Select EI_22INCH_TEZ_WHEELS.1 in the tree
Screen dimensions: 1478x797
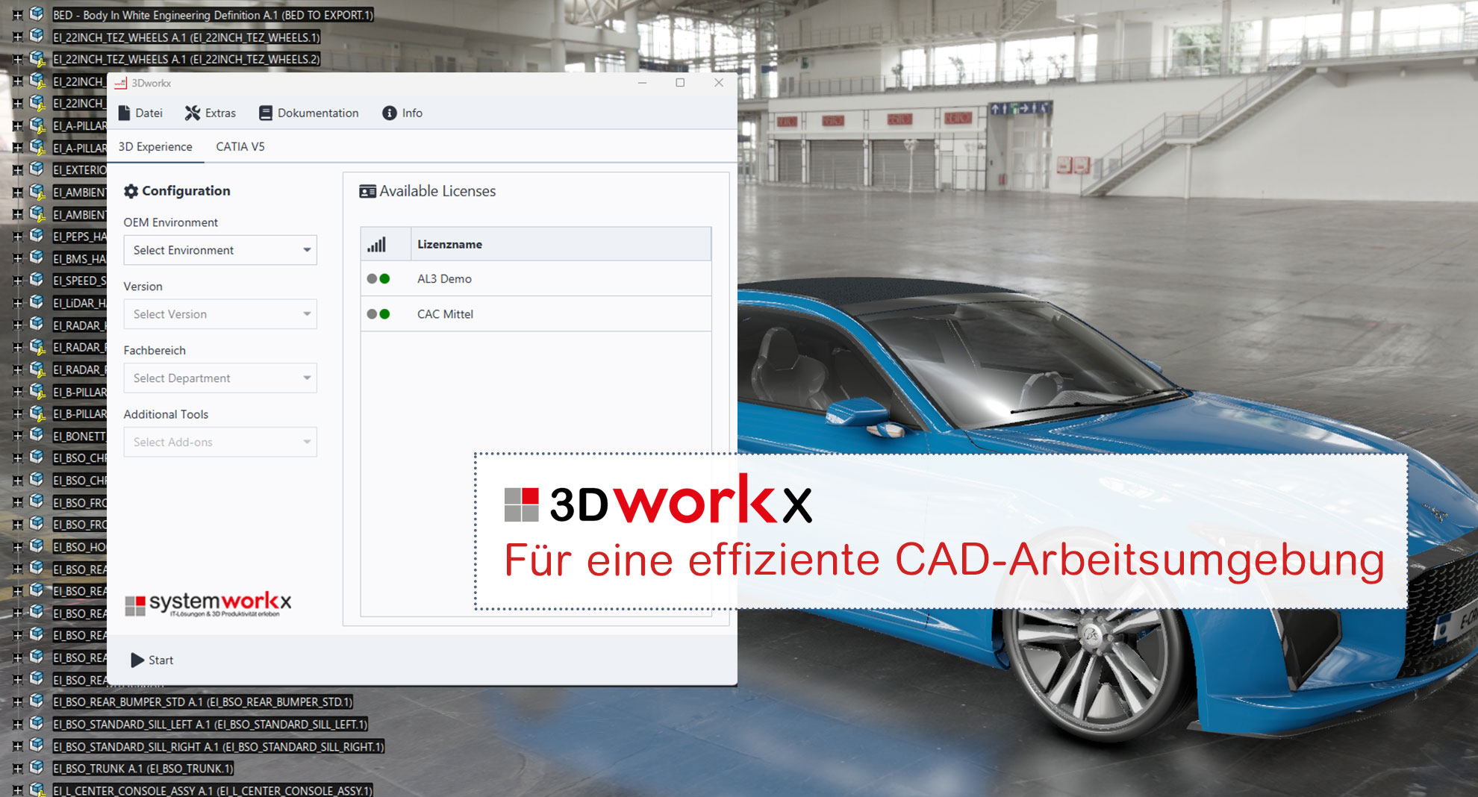click(x=187, y=37)
